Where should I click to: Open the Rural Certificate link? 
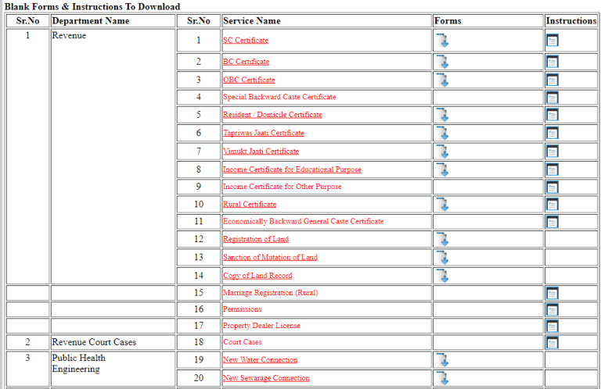(x=250, y=204)
